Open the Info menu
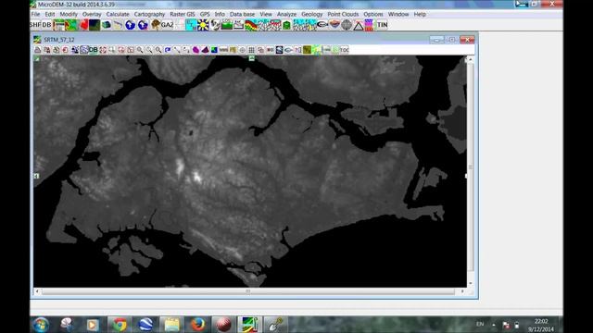The image size is (593, 333). 220,14
